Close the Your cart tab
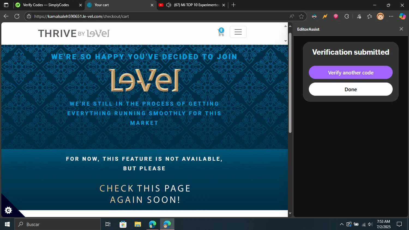Viewport: 409px width, 230px height. click(x=152, y=5)
